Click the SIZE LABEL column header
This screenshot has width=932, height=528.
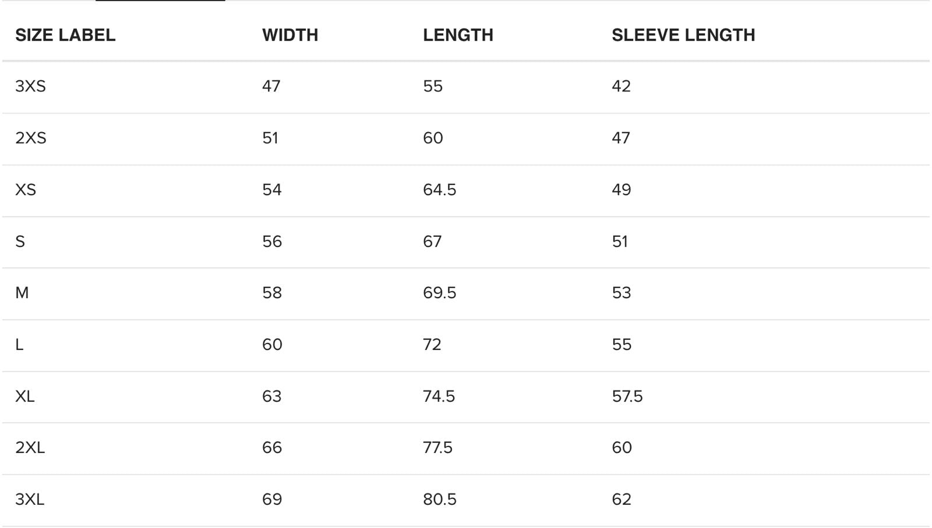[65, 36]
